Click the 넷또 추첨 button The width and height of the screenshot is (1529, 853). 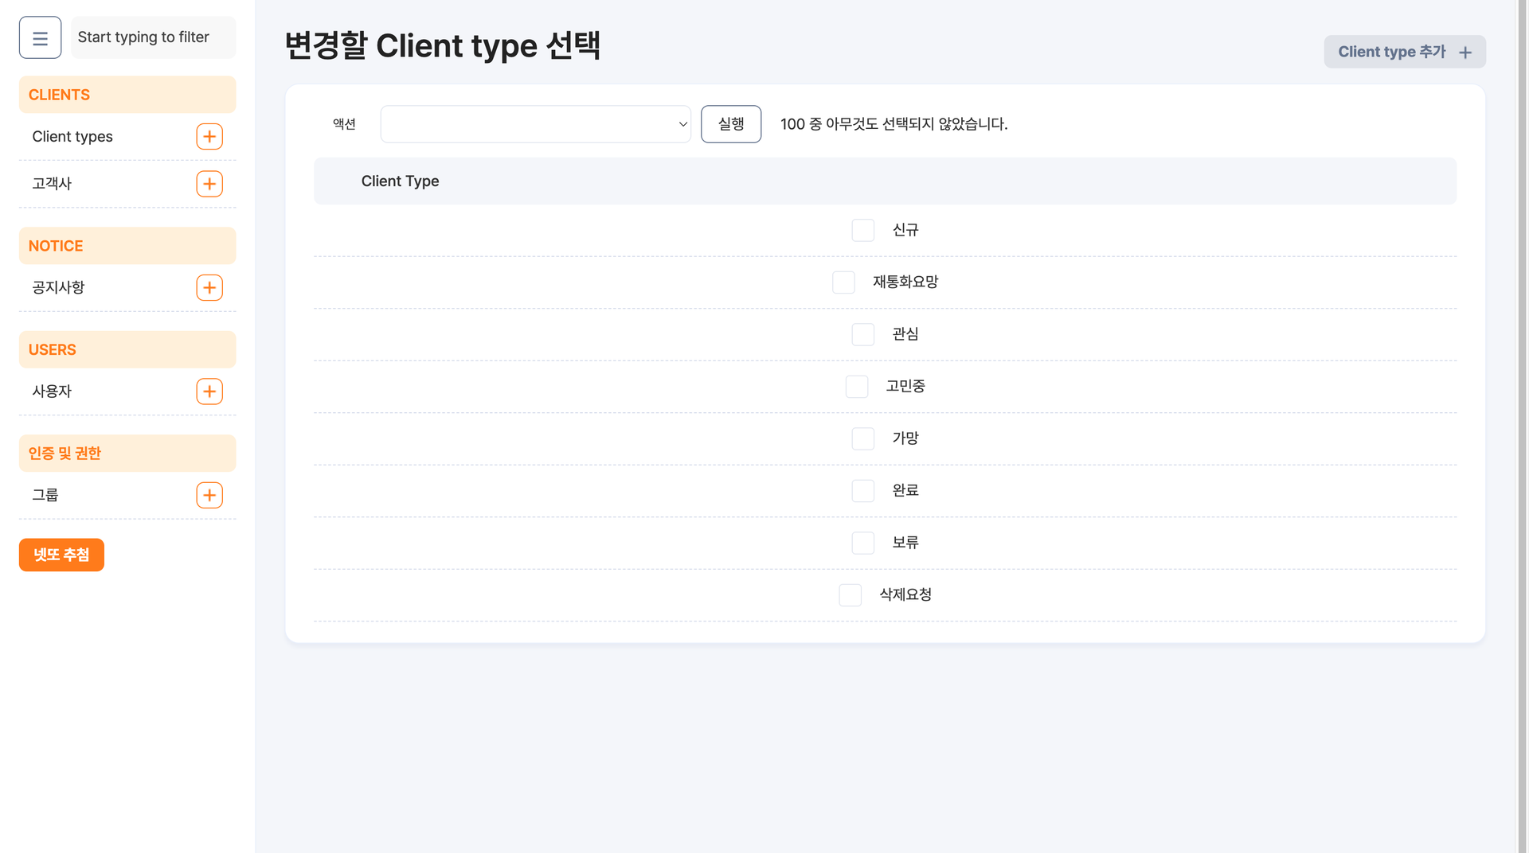61,555
